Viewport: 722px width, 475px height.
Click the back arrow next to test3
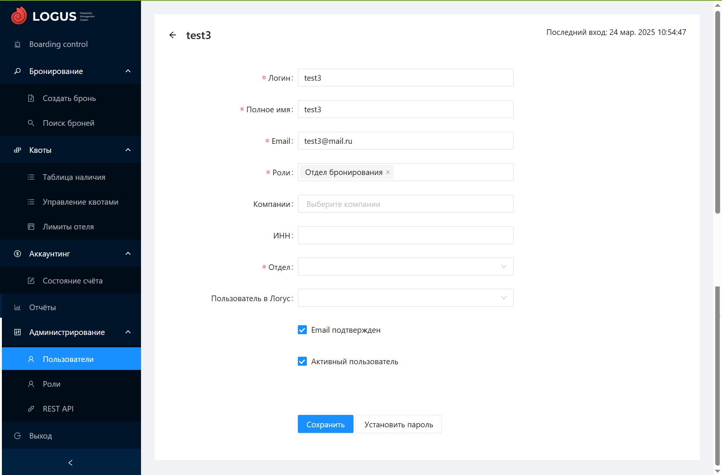(x=173, y=35)
